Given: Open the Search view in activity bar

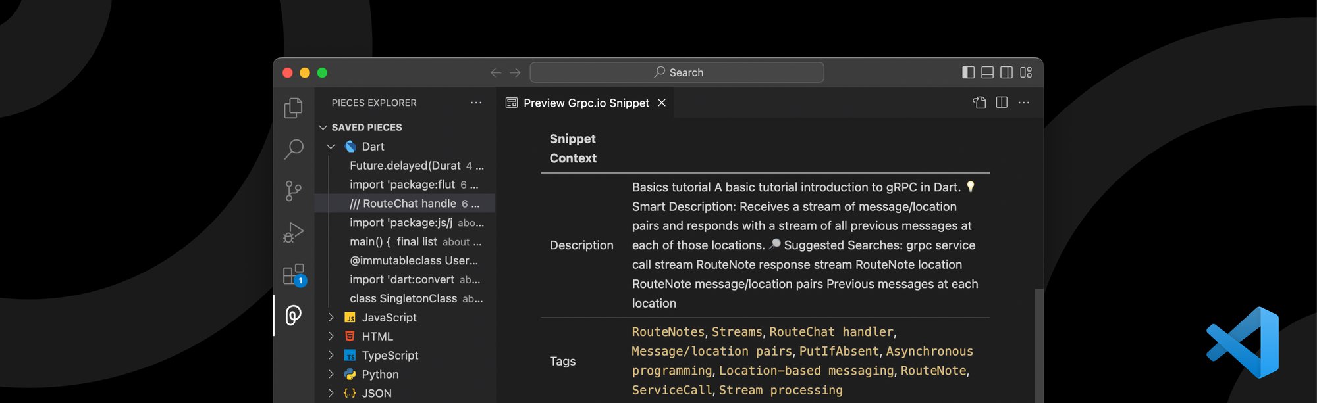Looking at the screenshot, I should 294,149.
